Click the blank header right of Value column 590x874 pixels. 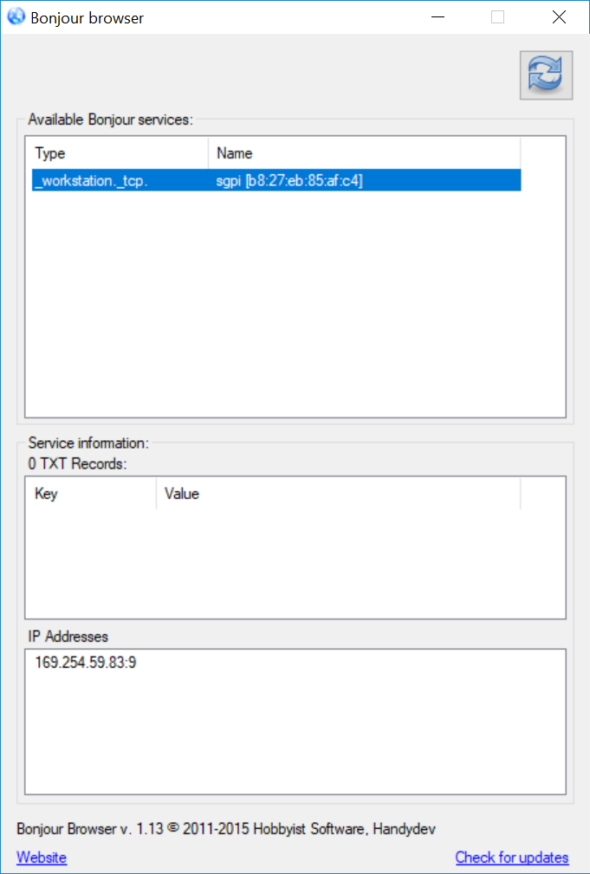pyautogui.click(x=542, y=494)
